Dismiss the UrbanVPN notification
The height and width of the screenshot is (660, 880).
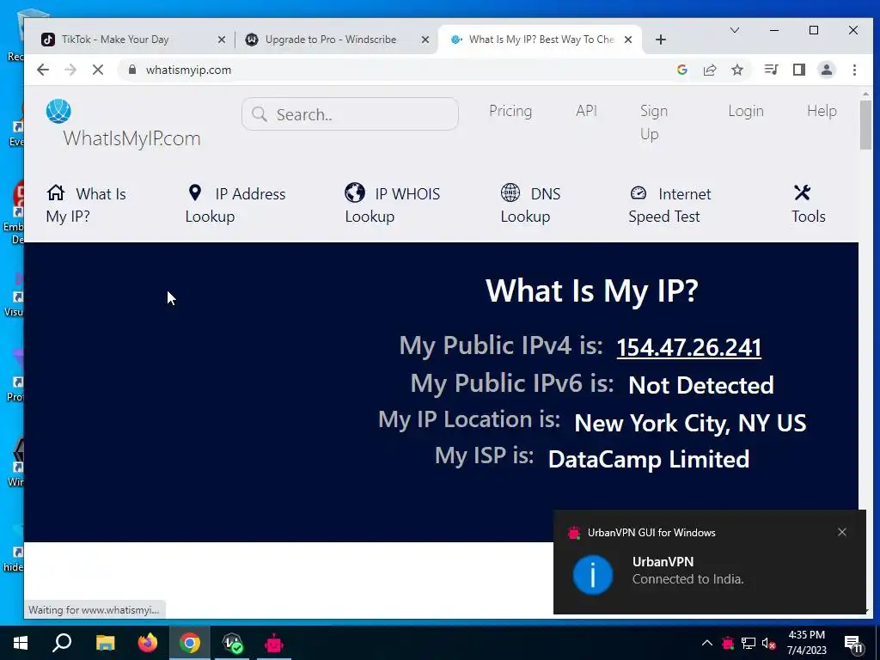point(842,532)
